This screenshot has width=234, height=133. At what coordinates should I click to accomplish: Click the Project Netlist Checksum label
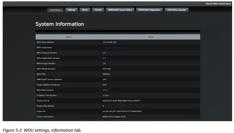coord(48,85)
